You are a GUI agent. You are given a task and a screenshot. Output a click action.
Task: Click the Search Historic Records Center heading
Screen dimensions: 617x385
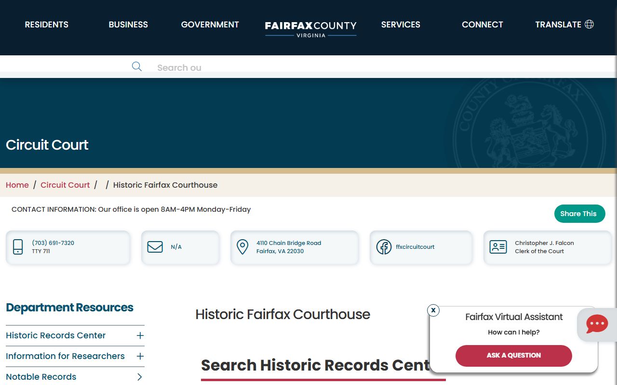point(315,365)
